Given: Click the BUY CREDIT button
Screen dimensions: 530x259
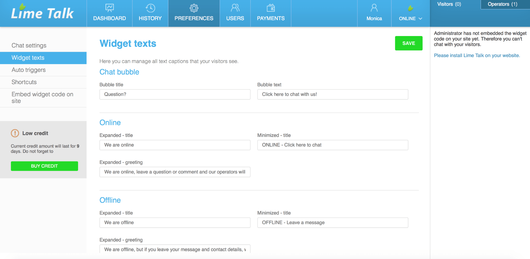Looking at the screenshot, I should (x=44, y=166).
